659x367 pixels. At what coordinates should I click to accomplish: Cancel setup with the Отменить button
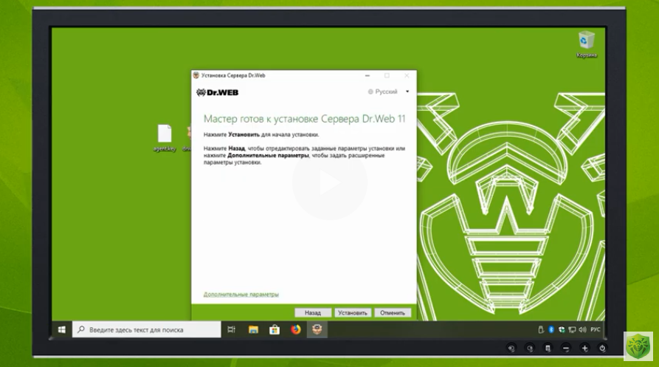point(393,313)
